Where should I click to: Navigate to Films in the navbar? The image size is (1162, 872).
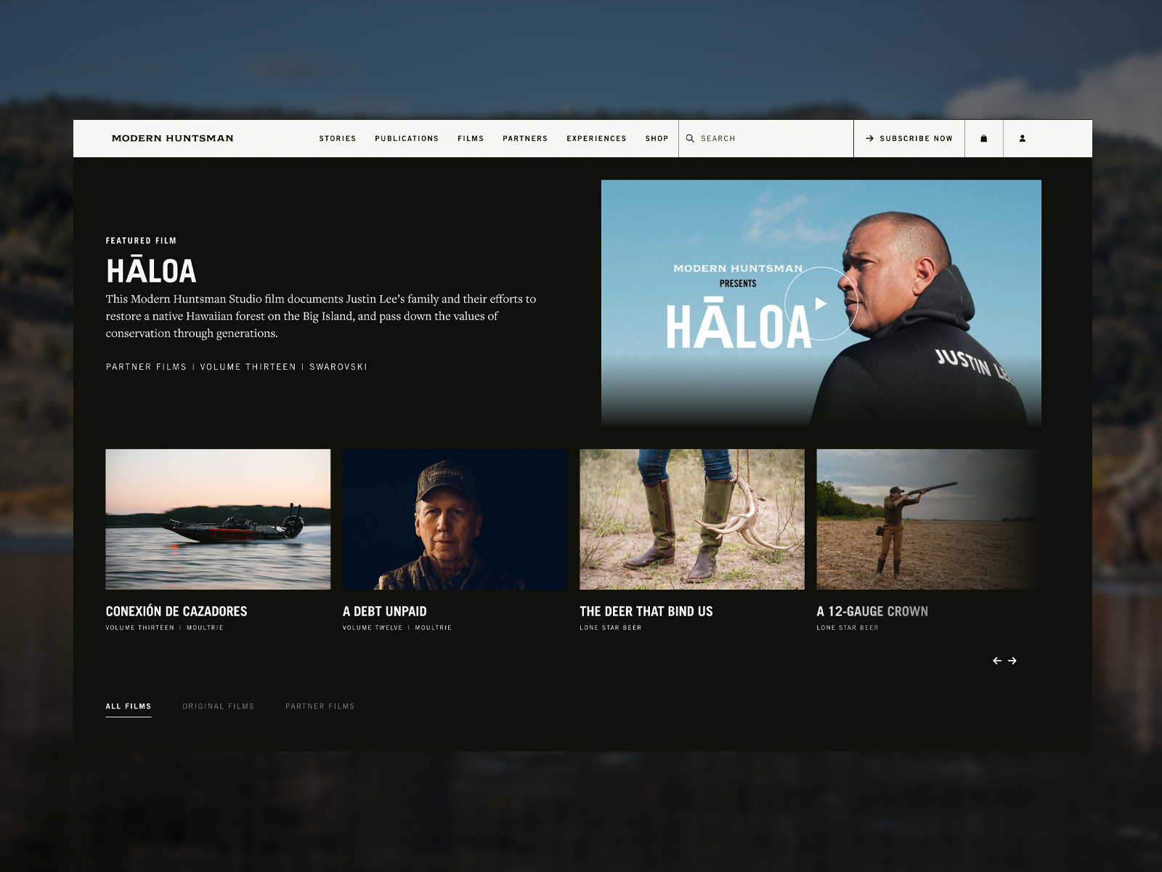[471, 138]
